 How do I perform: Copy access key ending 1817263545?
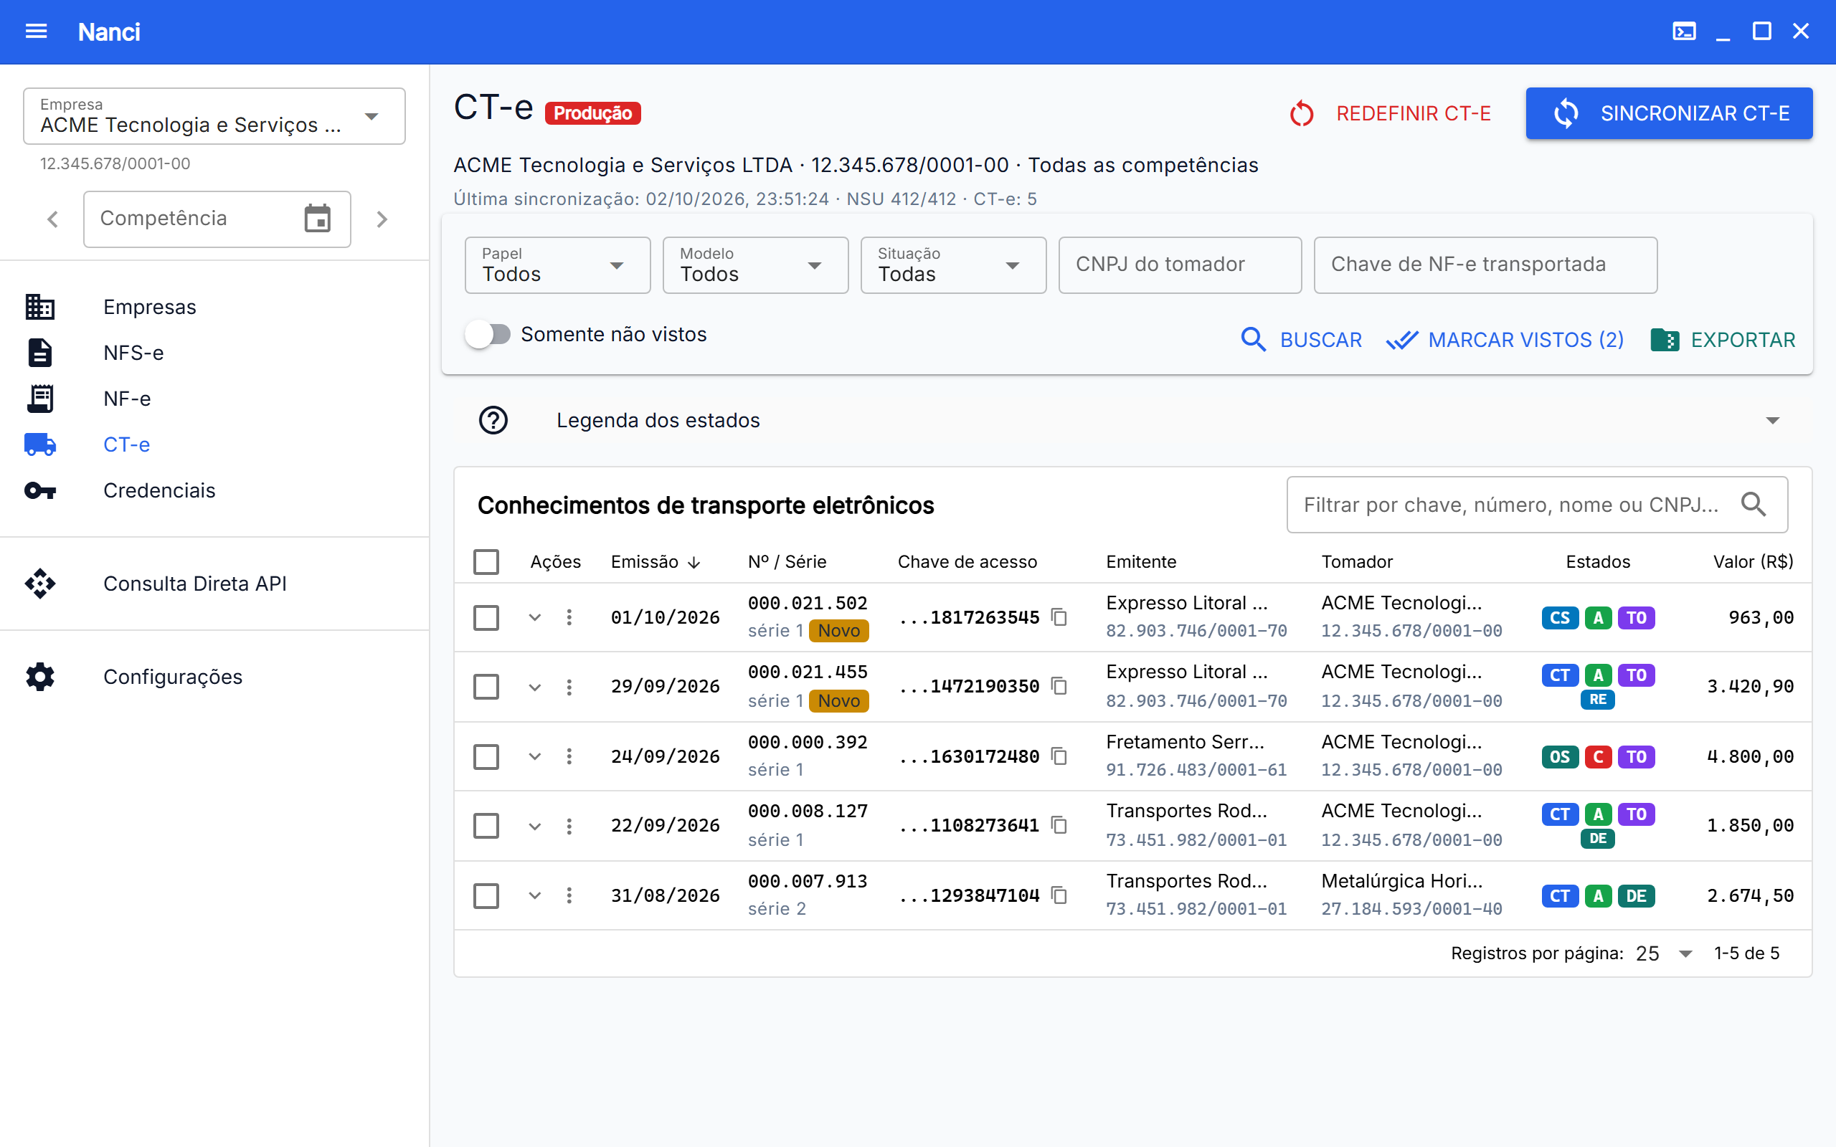tap(1059, 617)
